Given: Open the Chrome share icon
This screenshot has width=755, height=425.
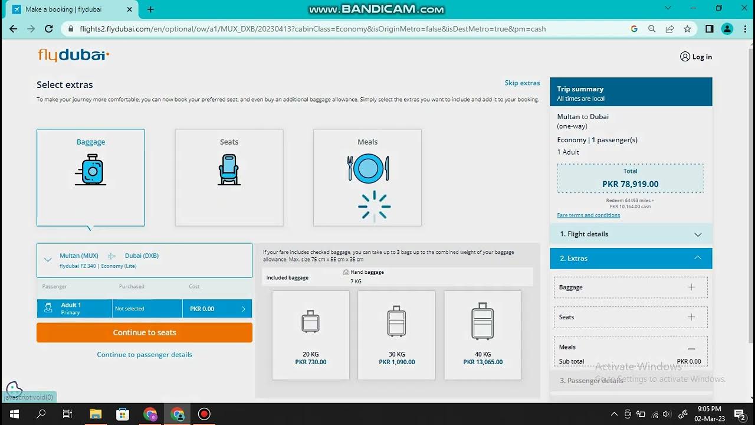Looking at the screenshot, I should (669, 28).
